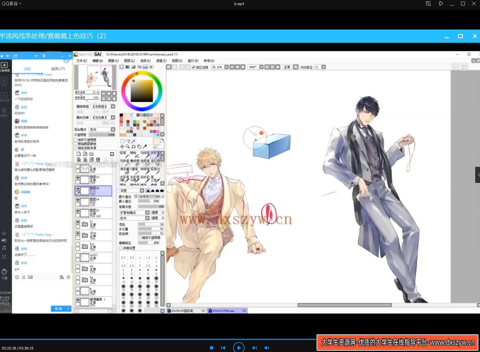480x352 pixels.
Task: Swap foreground and background colors arrow
Action: pos(162,140)
